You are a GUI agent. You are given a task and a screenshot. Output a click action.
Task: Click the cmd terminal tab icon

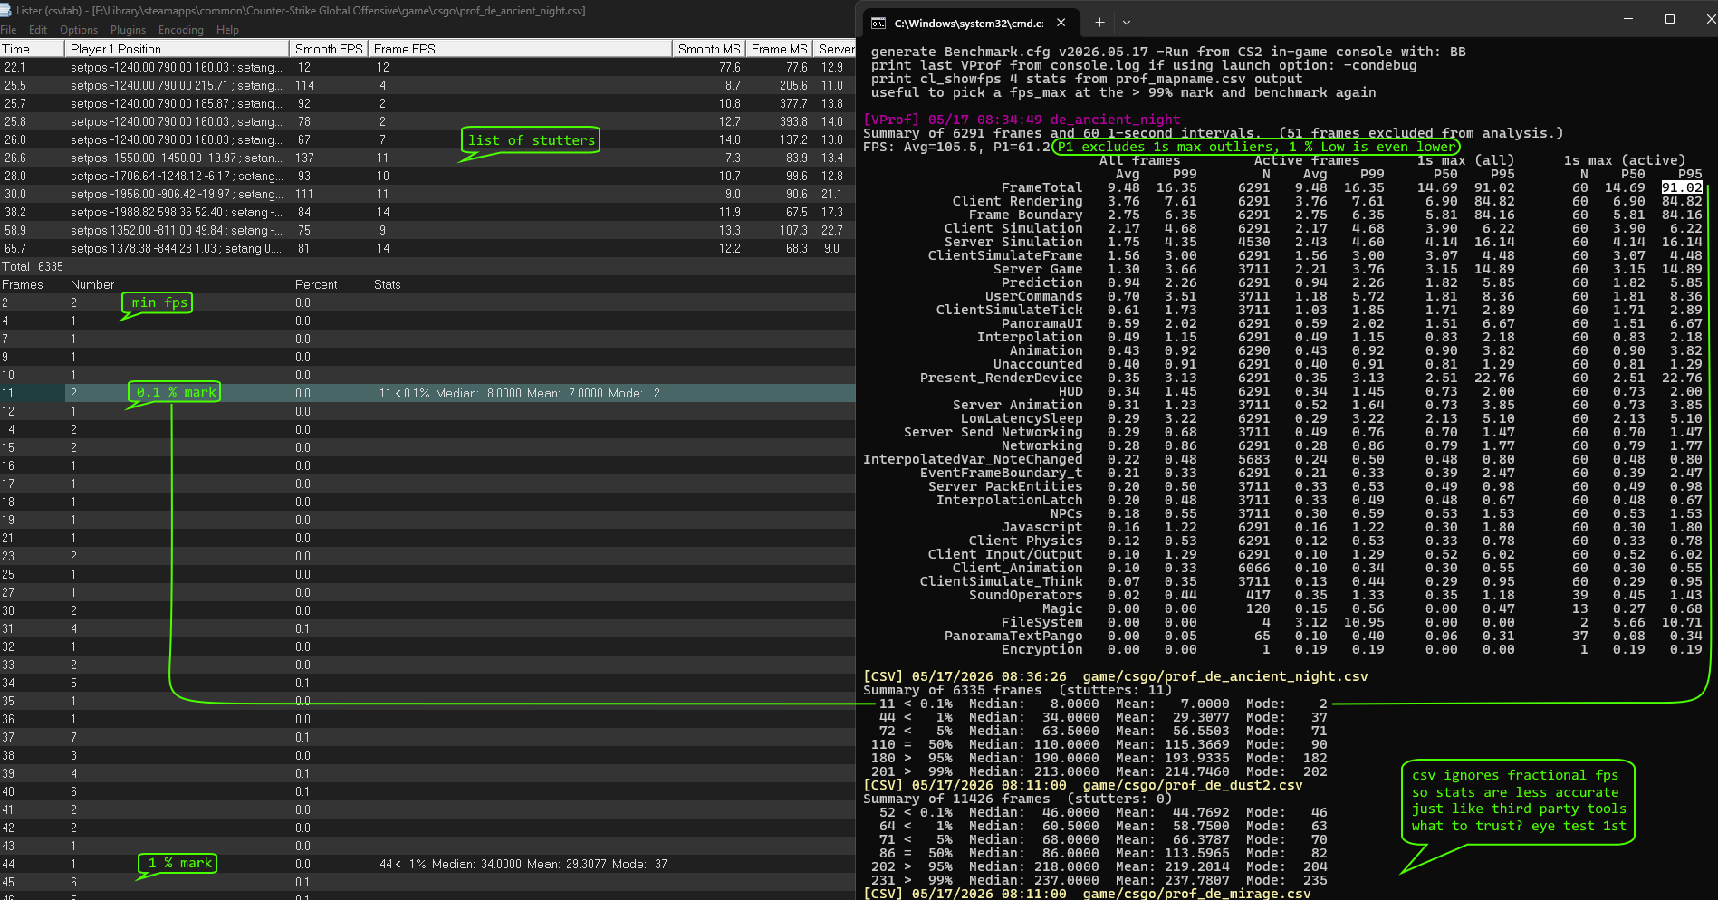click(x=878, y=24)
